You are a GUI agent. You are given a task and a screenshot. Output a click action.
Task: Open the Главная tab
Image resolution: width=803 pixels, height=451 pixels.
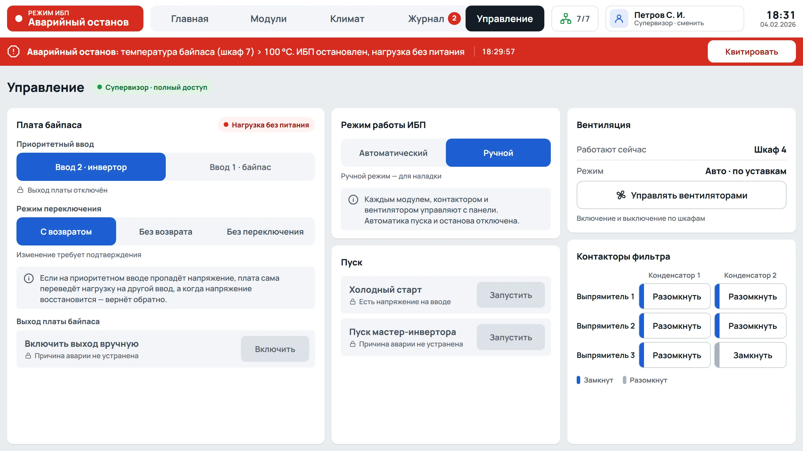[190, 19]
